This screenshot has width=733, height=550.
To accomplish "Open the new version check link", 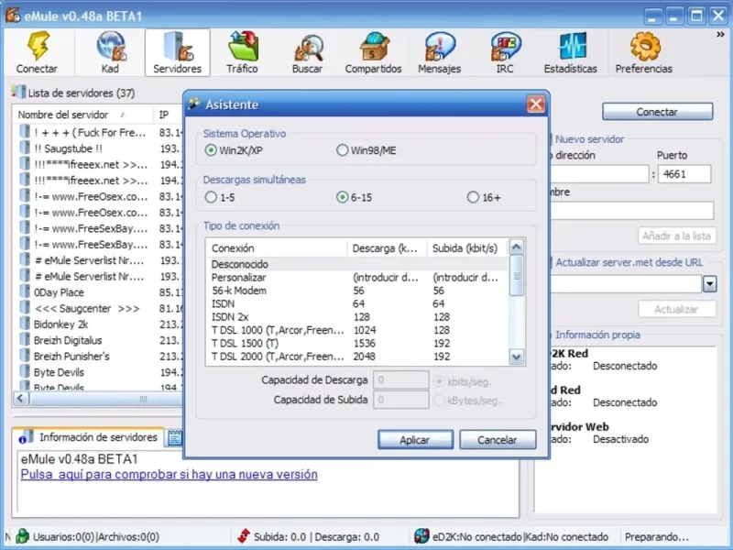I will point(169,474).
